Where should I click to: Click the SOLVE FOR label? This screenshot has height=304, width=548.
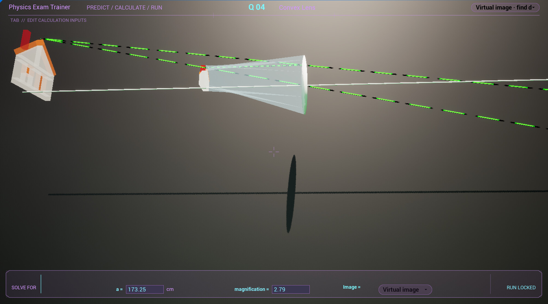(24, 288)
